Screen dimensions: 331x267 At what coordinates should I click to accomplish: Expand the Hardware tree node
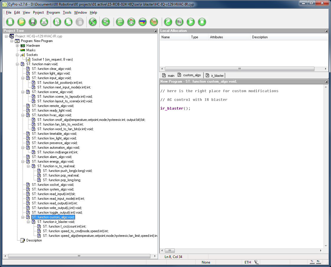17,46
